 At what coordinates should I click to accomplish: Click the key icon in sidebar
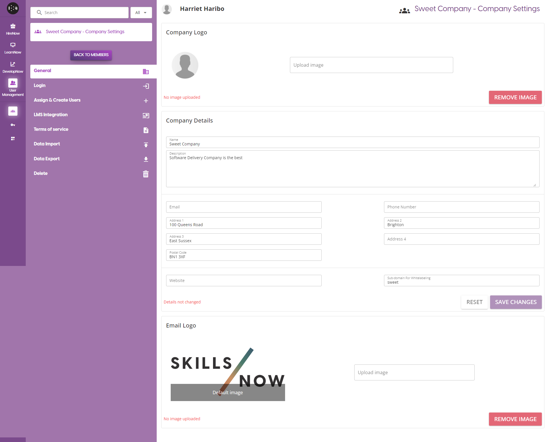click(13, 125)
